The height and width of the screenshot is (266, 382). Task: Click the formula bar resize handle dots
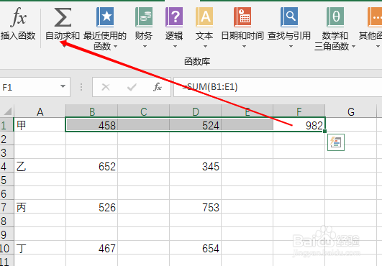81,87
